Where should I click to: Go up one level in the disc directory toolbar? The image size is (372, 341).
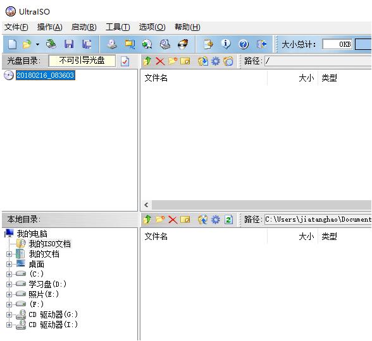pos(147,61)
